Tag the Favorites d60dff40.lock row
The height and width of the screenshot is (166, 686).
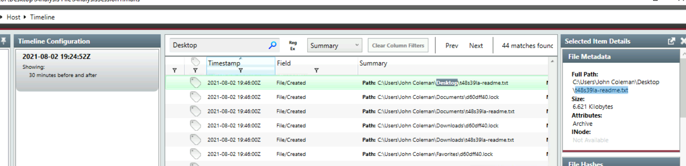(x=195, y=154)
